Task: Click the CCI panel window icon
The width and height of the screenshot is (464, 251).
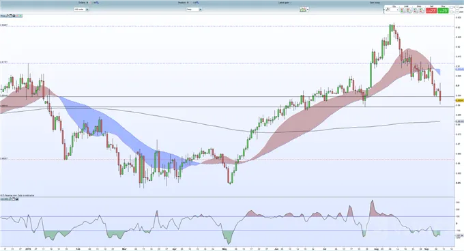Action: coord(14,199)
